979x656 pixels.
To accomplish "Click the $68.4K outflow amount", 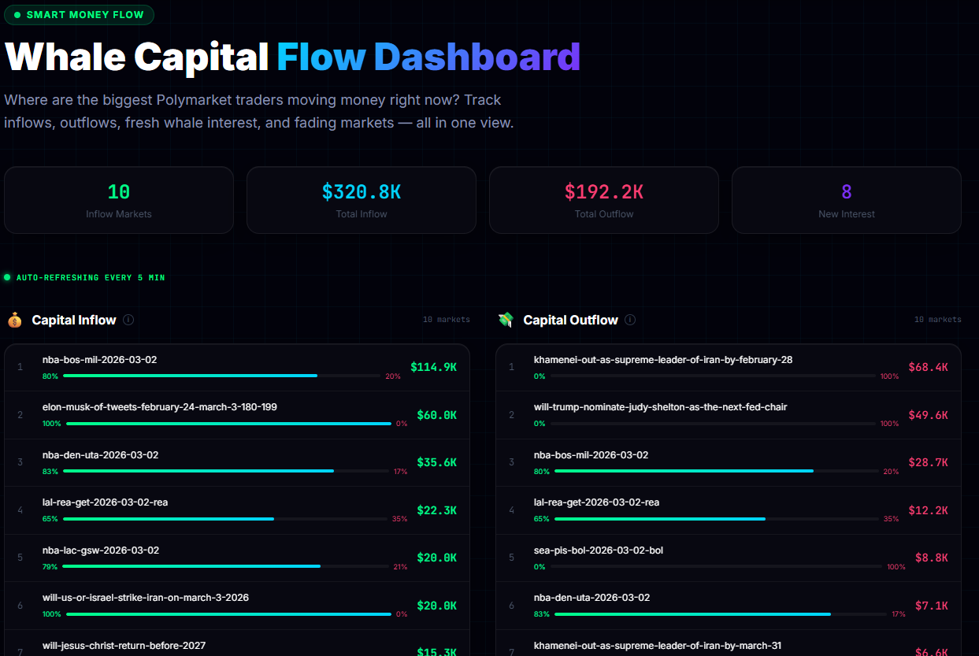I will 928,367.
